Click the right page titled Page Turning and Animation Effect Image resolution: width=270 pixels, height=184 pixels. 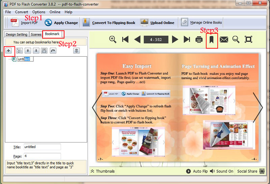pyautogui.click(x=218, y=107)
